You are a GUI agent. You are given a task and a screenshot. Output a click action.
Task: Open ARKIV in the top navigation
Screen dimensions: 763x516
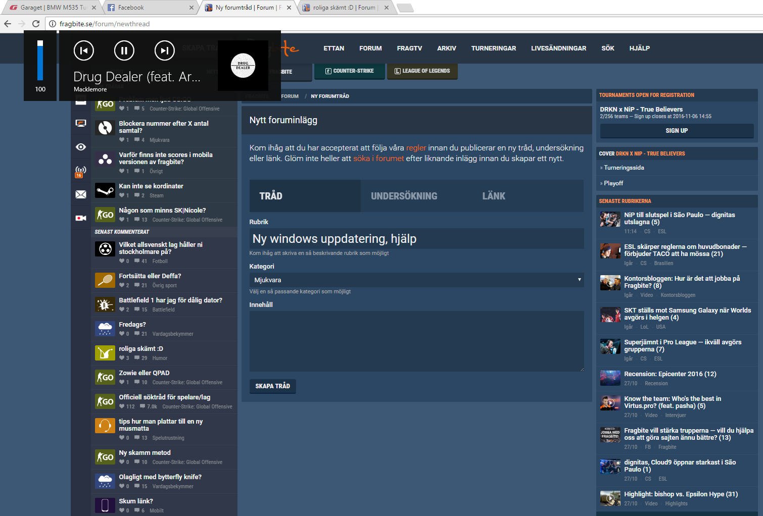(x=447, y=48)
